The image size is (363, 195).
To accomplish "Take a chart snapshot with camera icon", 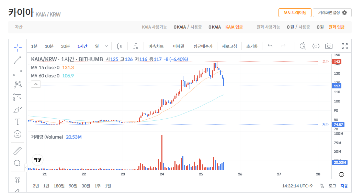I will pyautogui.click(x=329, y=46).
